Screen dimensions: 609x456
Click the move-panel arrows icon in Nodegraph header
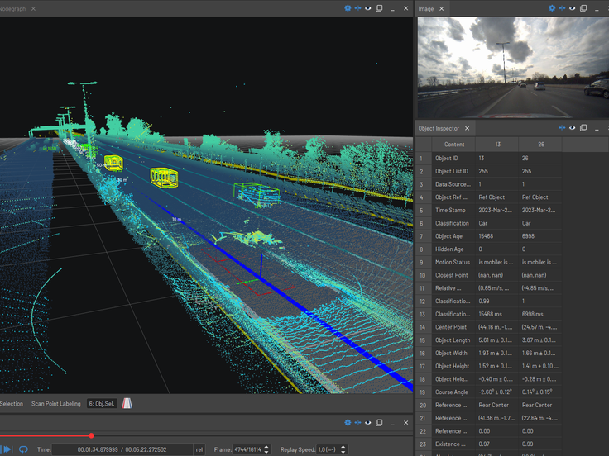[x=357, y=8]
